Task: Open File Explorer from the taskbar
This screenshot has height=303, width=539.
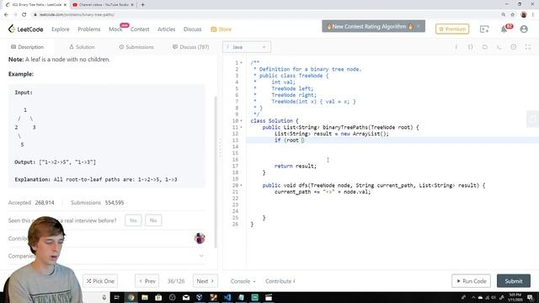Action: pyautogui.click(x=145, y=297)
